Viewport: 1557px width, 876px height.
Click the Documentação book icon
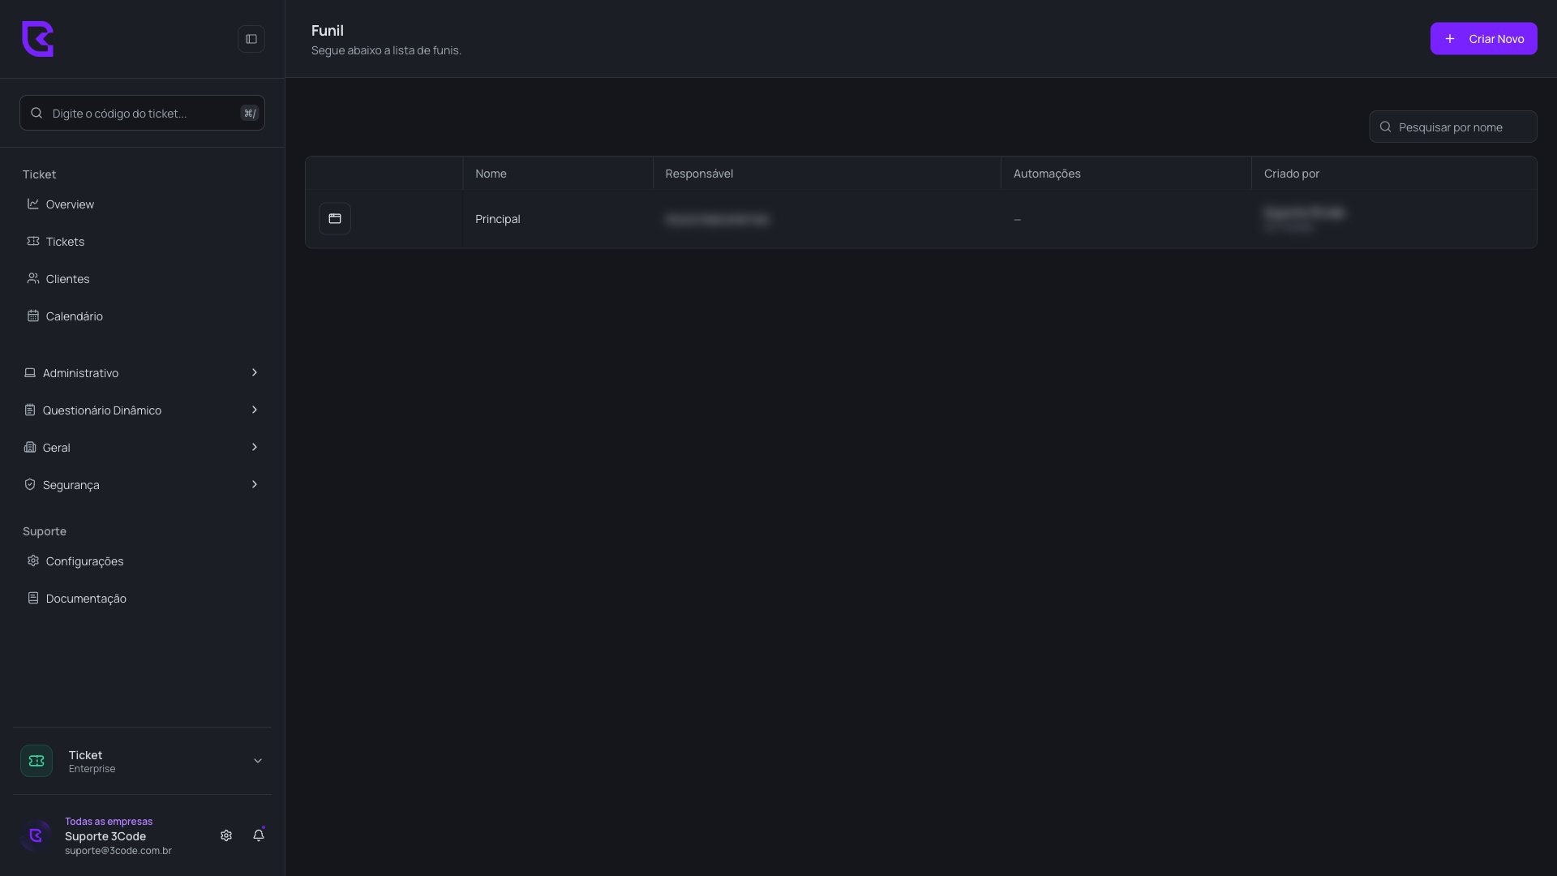33,598
